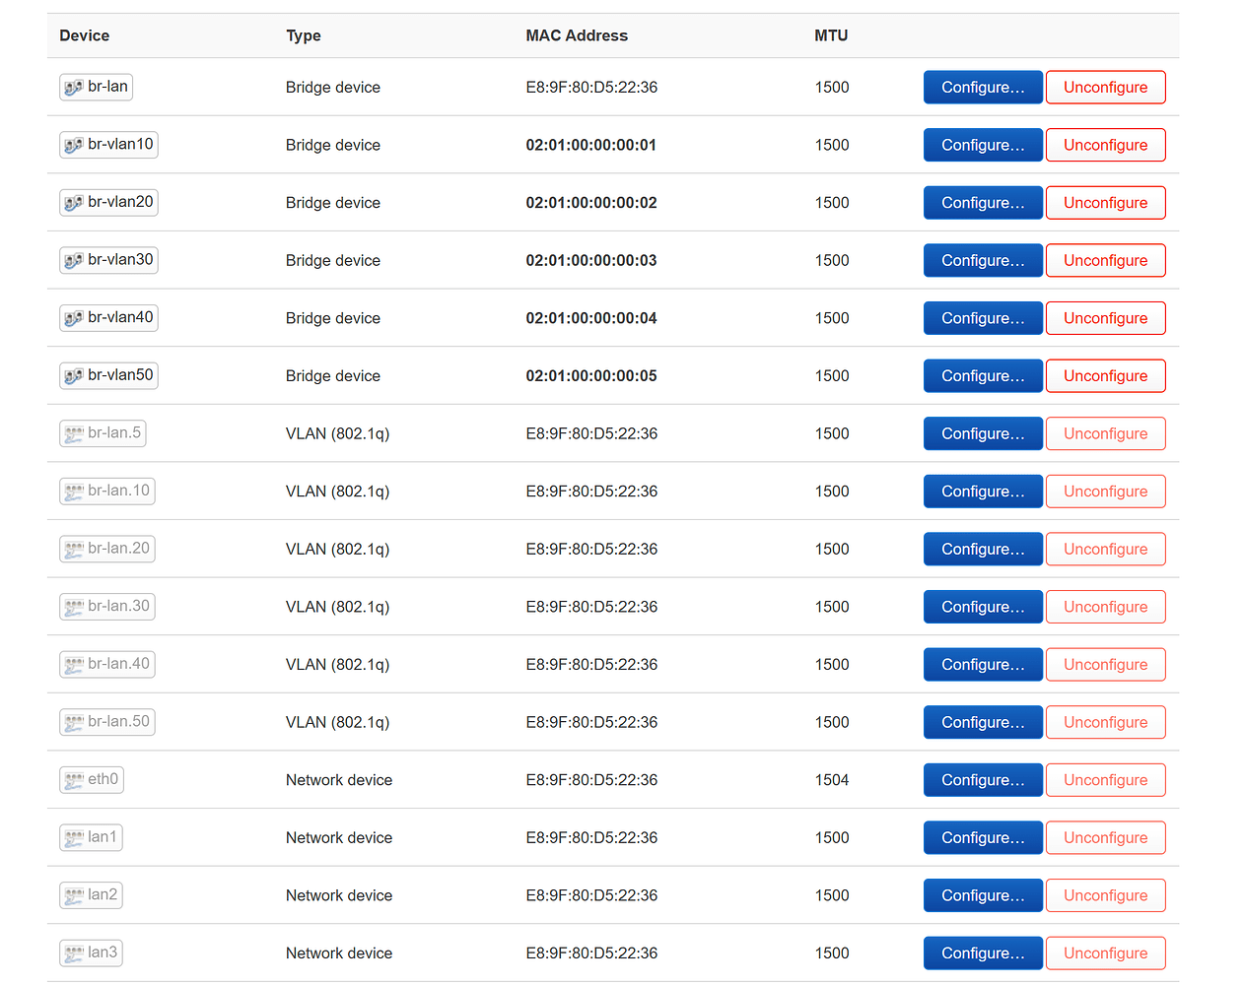The image size is (1244, 985).
Task: Select the br-vlan30 device badge
Action: click(x=108, y=260)
